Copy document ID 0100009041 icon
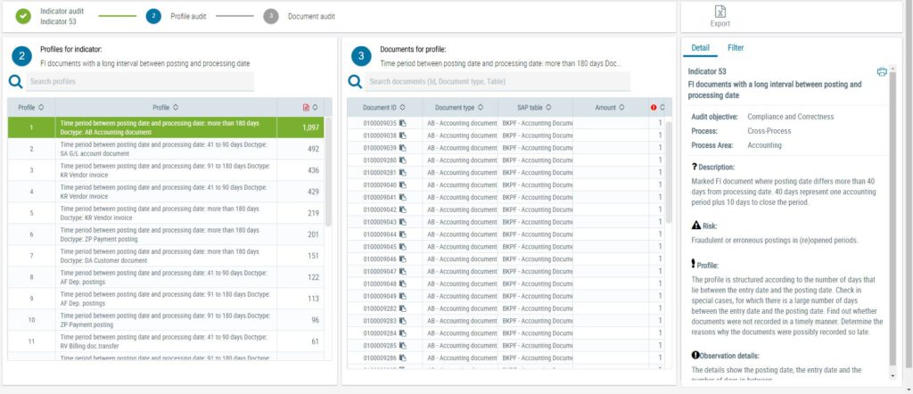 [x=402, y=197]
